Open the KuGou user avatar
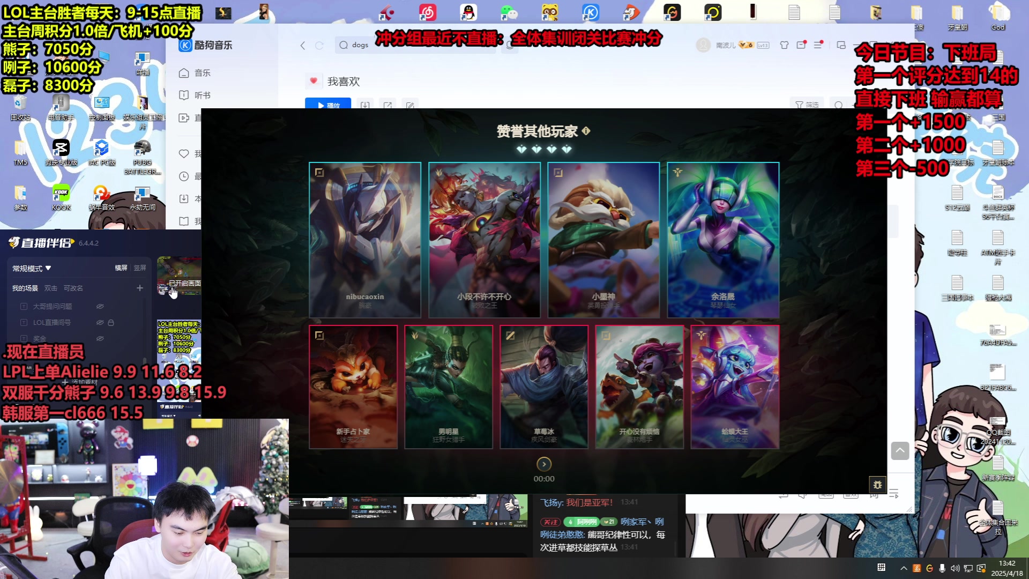The image size is (1029, 579). (703, 45)
